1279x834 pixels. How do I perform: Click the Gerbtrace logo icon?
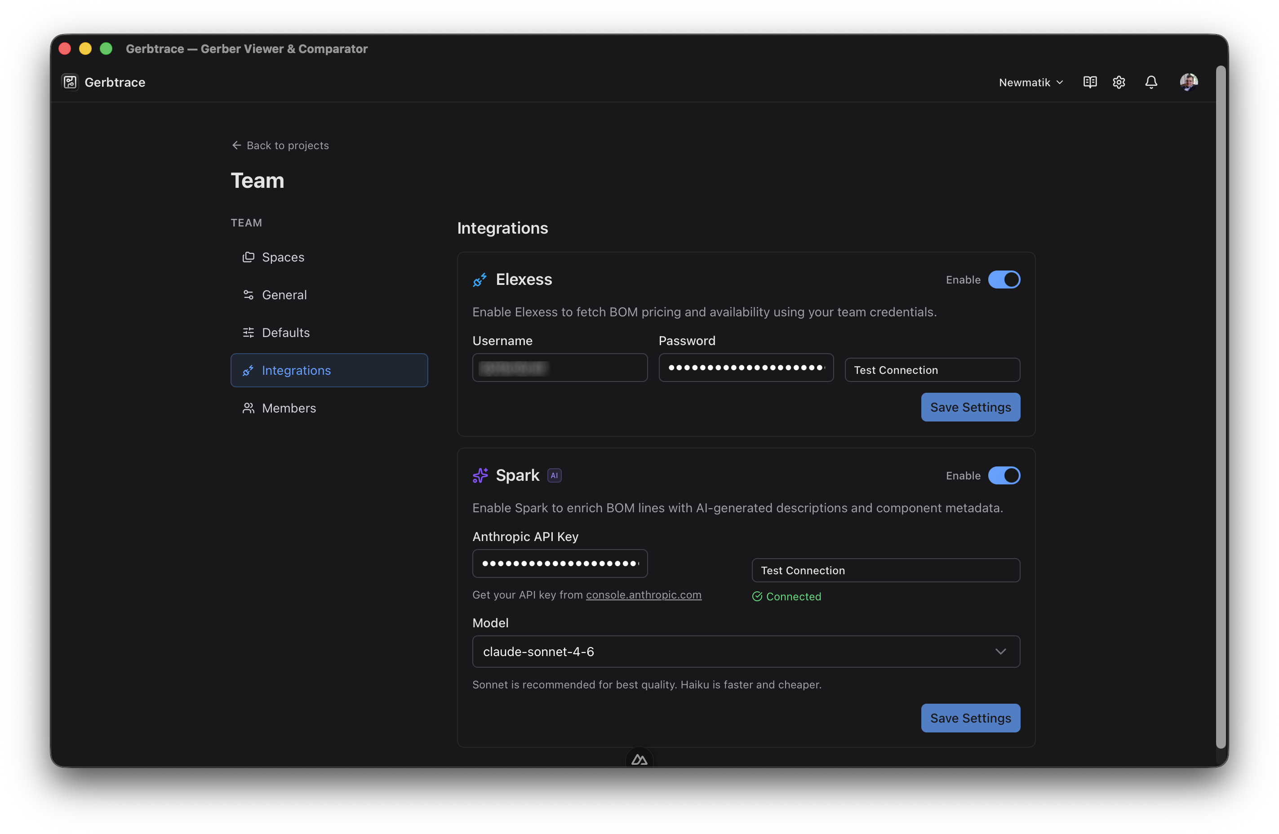pos(71,82)
